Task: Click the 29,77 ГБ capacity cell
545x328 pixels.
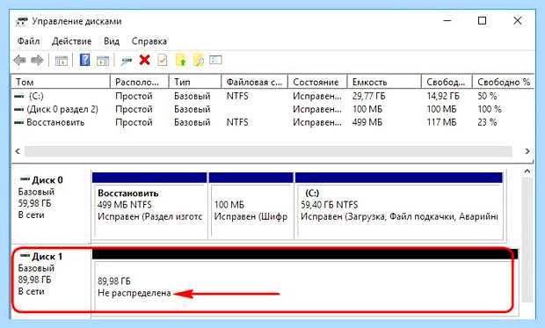Action: point(369,96)
